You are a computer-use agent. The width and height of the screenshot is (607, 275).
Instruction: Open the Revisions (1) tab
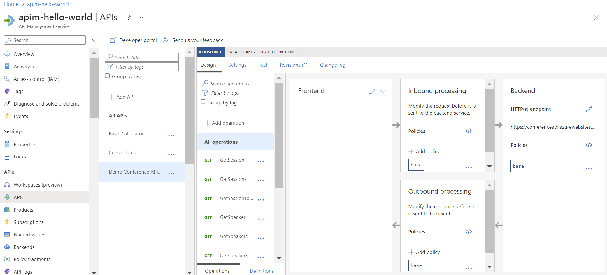pos(294,65)
